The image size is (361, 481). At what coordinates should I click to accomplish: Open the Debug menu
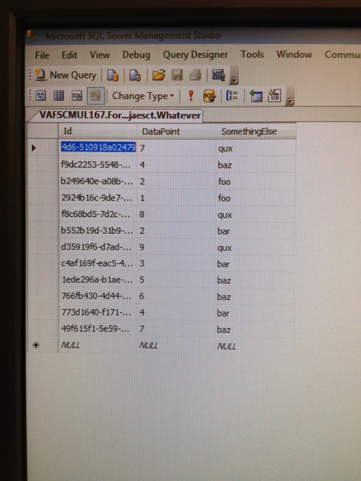pos(137,55)
